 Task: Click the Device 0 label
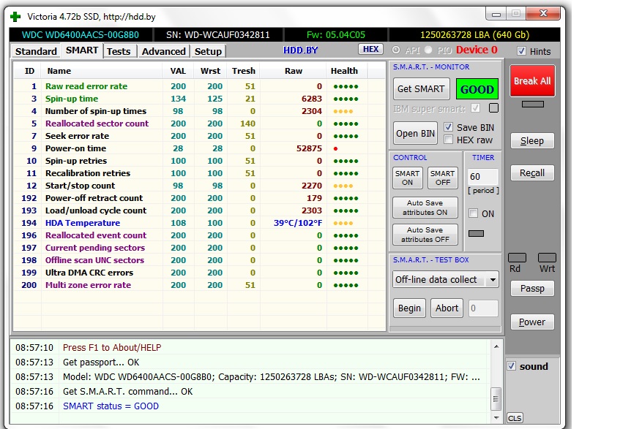(x=477, y=50)
